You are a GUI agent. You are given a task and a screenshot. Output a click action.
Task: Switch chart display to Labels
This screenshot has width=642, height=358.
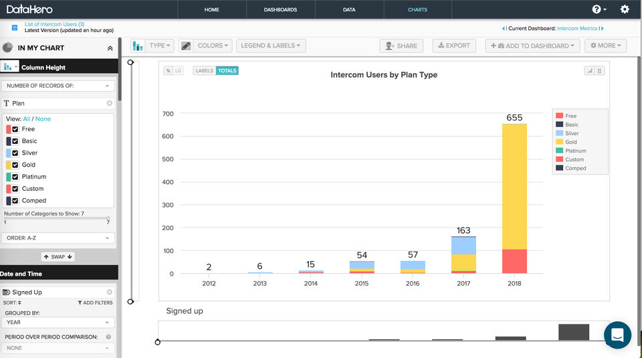(x=204, y=70)
